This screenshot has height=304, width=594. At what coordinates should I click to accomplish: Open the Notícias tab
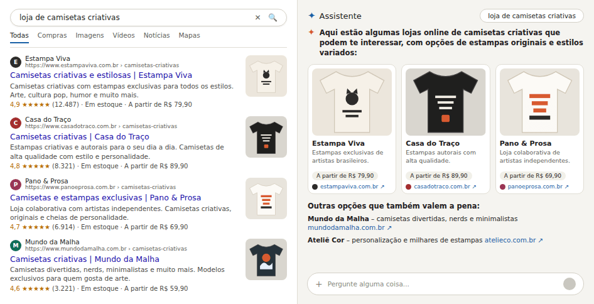[156, 36]
